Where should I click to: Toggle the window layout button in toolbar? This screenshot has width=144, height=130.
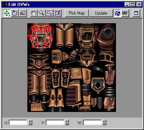click(x=136, y=13)
